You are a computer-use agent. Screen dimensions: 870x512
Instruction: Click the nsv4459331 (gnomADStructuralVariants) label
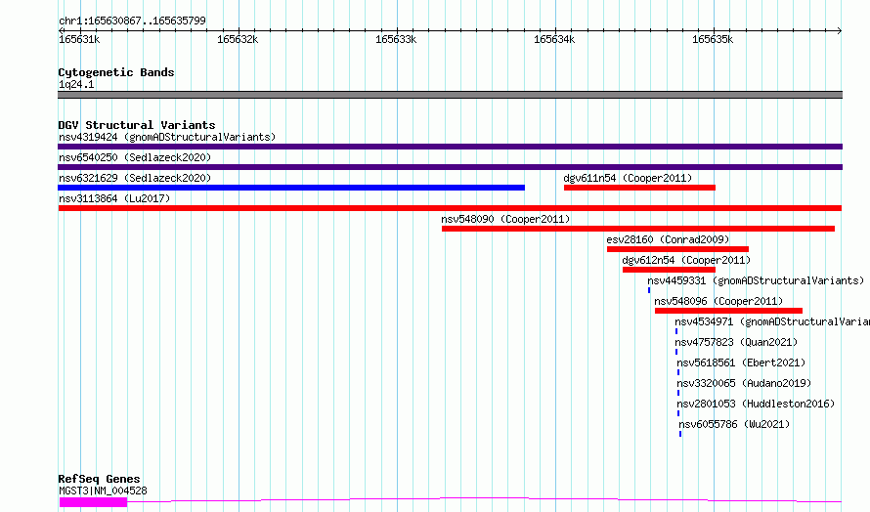pos(756,280)
